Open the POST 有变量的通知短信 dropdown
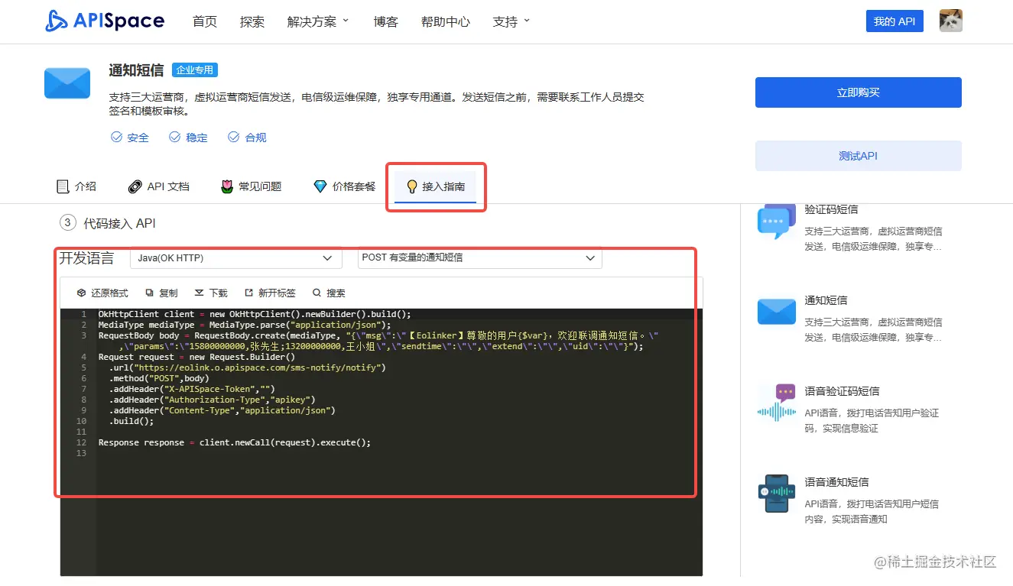Viewport: 1013px width, 586px height. pyautogui.click(x=480, y=258)
